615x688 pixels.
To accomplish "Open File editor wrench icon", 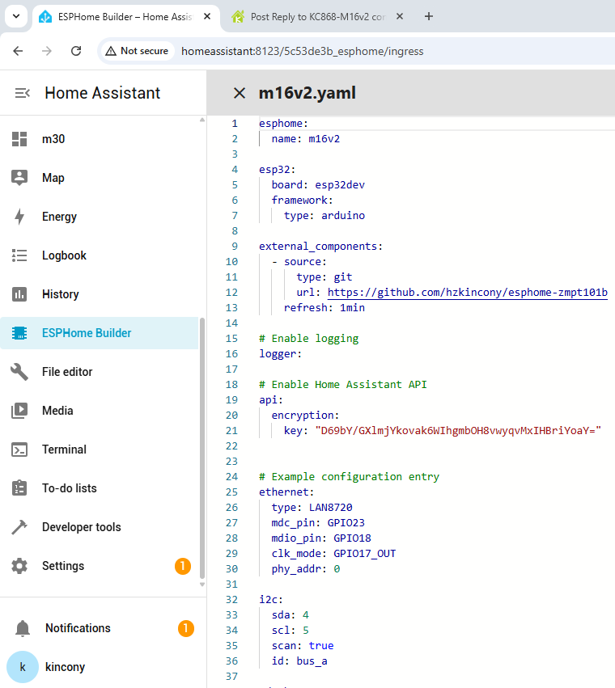I will [x=20, y=372].
